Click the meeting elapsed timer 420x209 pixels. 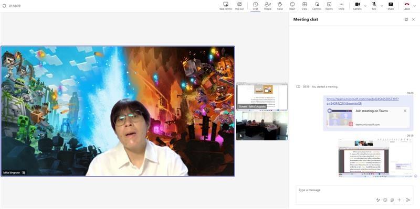(x=15, y=6)
